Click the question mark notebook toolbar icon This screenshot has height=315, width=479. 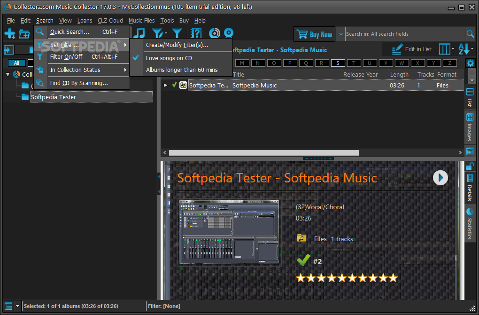click(x=196, y=33)
